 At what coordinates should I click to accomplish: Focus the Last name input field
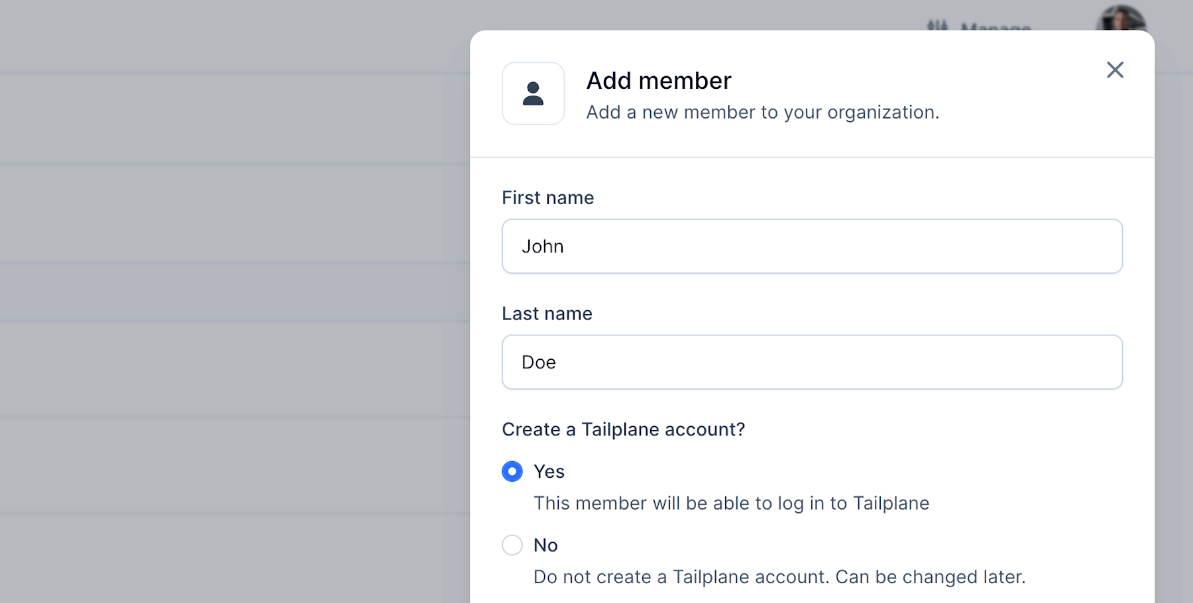812,362
